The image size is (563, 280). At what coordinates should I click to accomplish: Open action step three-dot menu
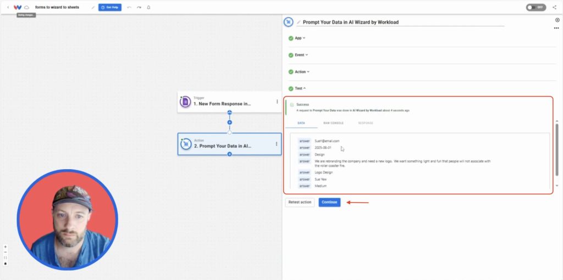coord(277,144)
